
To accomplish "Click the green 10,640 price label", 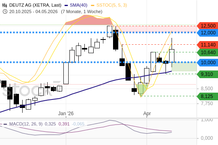I will point(208,52).
